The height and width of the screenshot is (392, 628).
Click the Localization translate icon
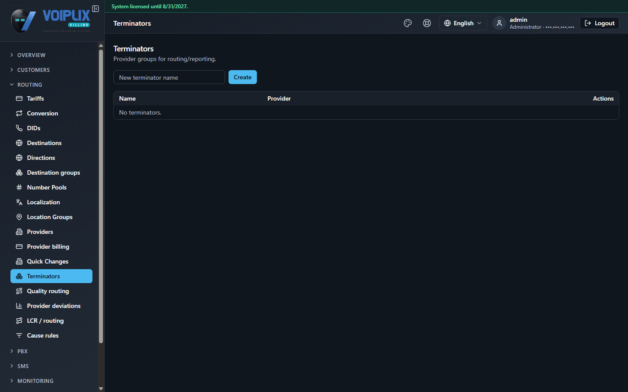coord(19,202)
